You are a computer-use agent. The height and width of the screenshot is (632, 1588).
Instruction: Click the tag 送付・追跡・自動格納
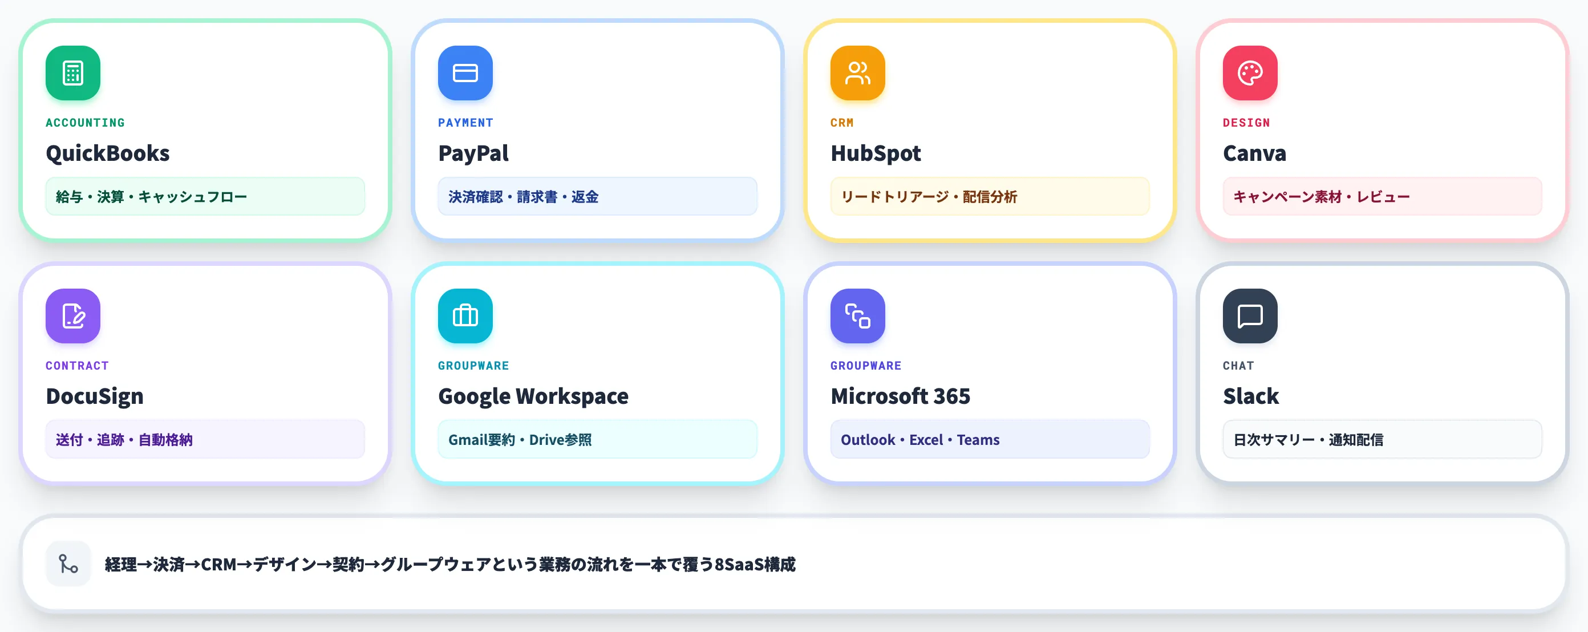pyautogui.click(x=205, y=440)
